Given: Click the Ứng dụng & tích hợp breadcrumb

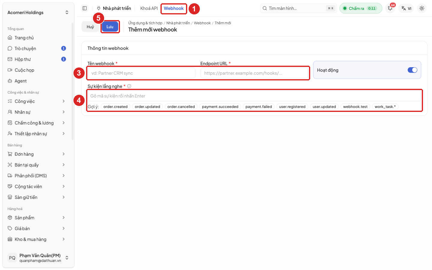Looking at the screenshot, I should [x=145, y=23].
